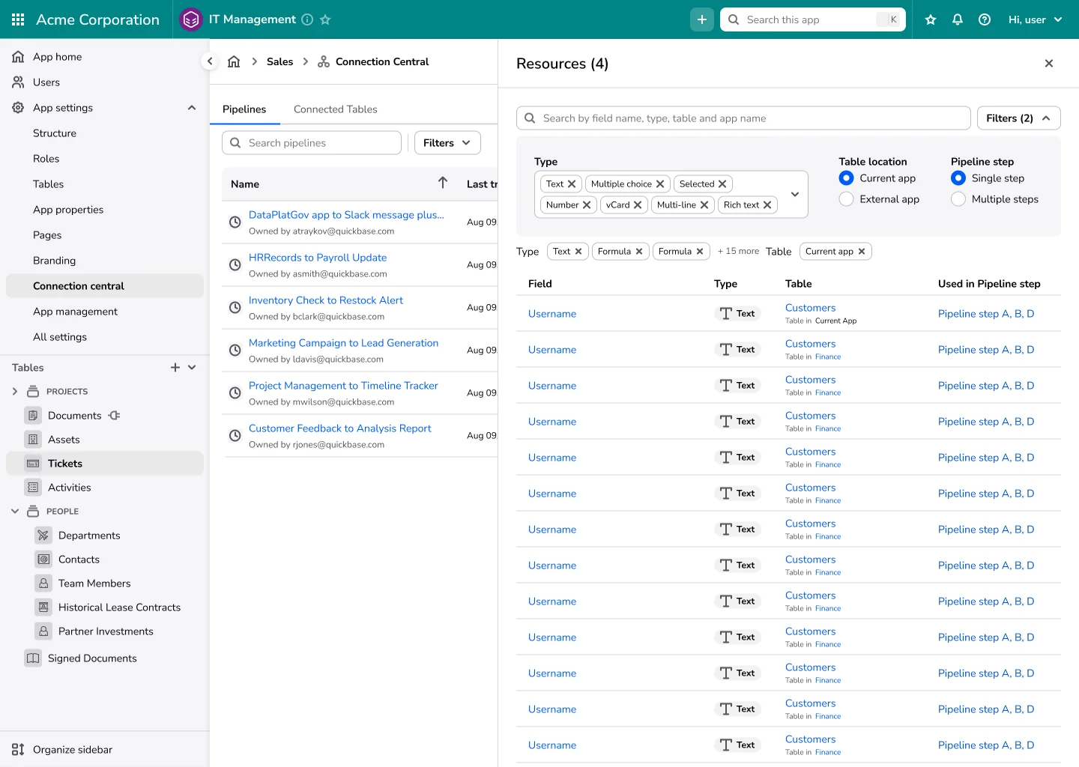Sort Name column ascending arrow

tap(443, 183)
